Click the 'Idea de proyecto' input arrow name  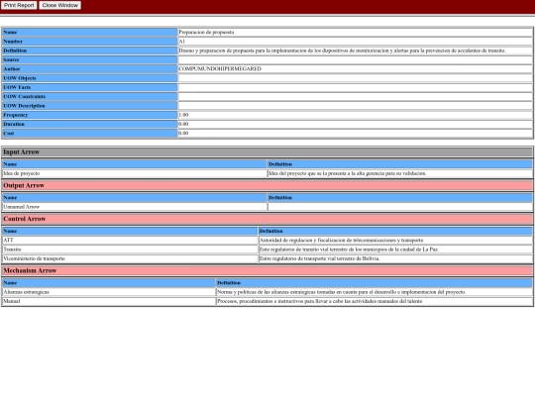[22, 173]
